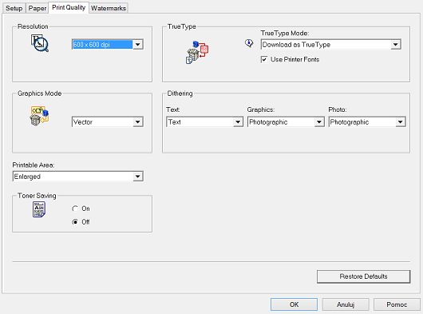Click the Graphics Mode printer icon

[39, 116]
